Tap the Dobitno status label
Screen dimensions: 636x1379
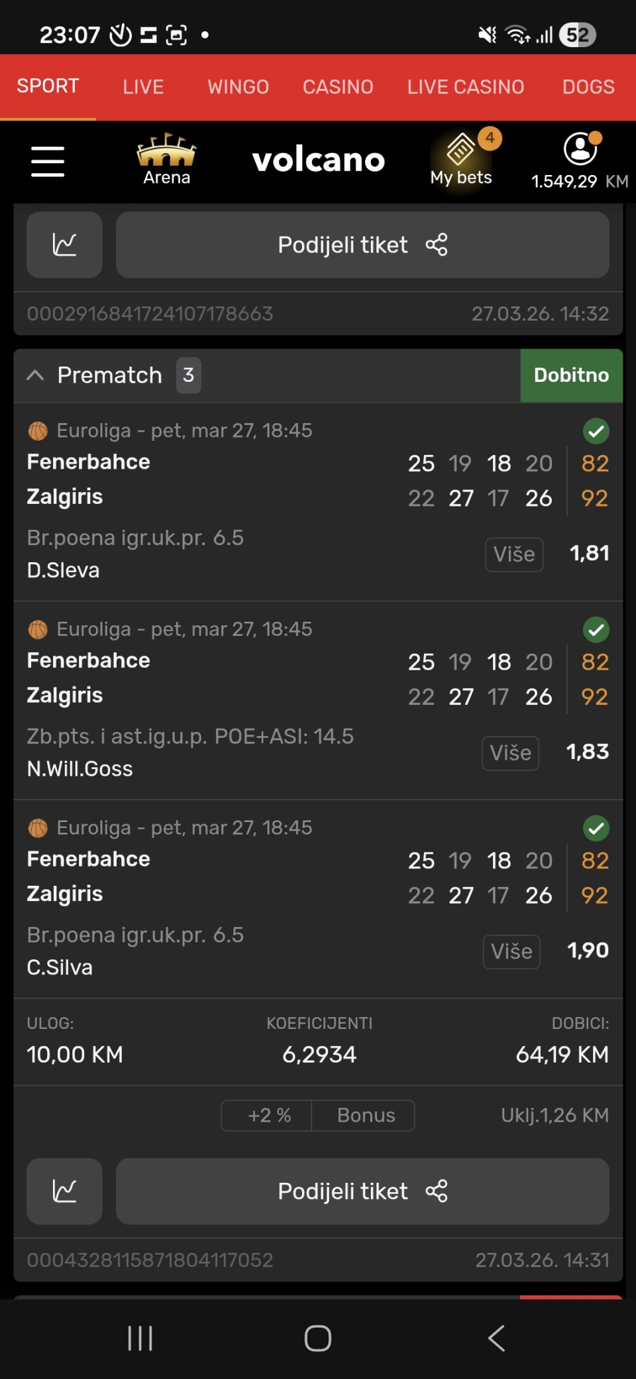[571, 375]
